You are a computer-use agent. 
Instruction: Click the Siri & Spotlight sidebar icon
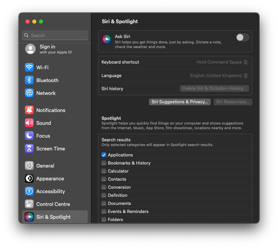[29, 217]
